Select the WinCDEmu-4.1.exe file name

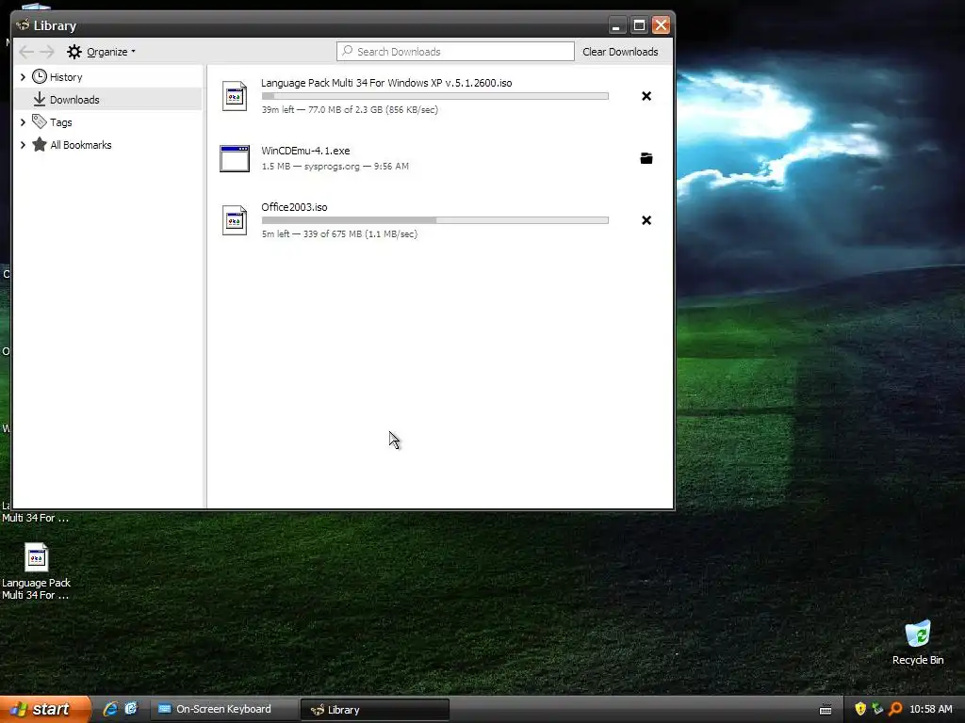(305, 151)
